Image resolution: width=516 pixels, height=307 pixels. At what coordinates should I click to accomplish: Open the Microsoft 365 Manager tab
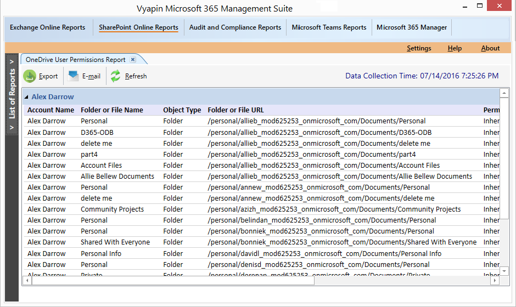click(412, 27)
